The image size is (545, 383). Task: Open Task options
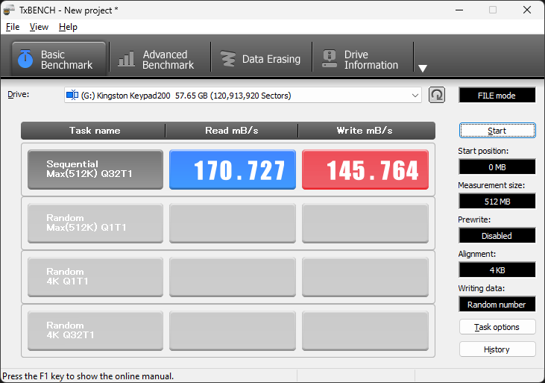tap(497, 327)
